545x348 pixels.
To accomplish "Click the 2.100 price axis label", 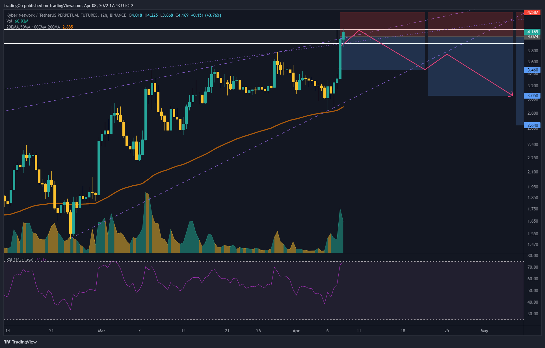I will point(533,172).
